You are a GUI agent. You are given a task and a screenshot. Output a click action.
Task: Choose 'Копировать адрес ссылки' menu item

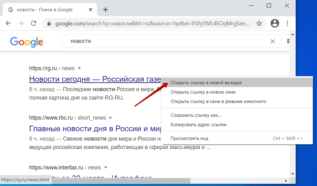point(237,125)
